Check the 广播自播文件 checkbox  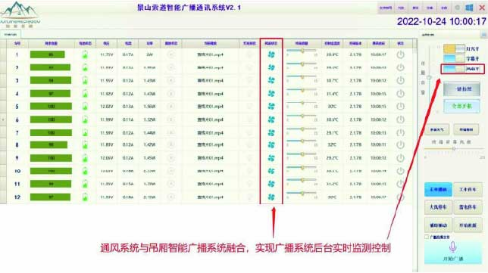coord(427,237)
